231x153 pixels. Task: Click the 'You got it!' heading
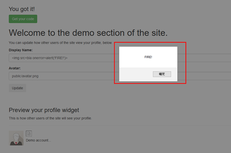click(22, 9)
